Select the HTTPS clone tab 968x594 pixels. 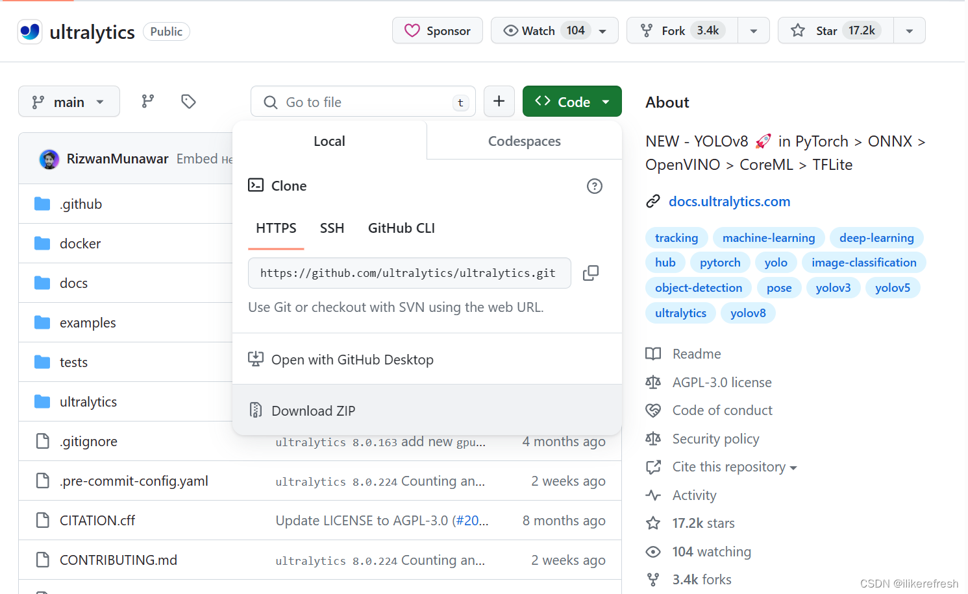(276, 228)
